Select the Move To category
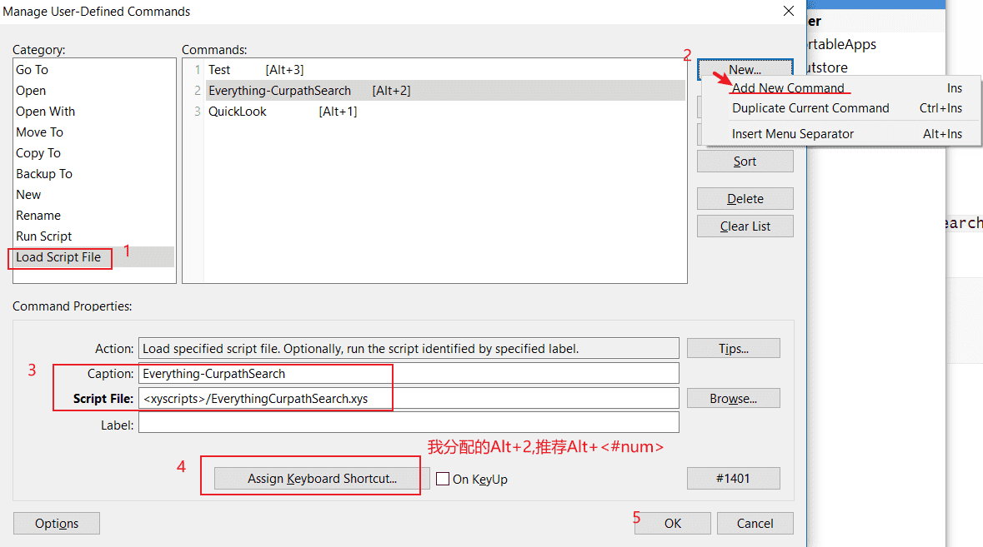Viewport: 983px width, 547px height. click(x=94, y=132)
